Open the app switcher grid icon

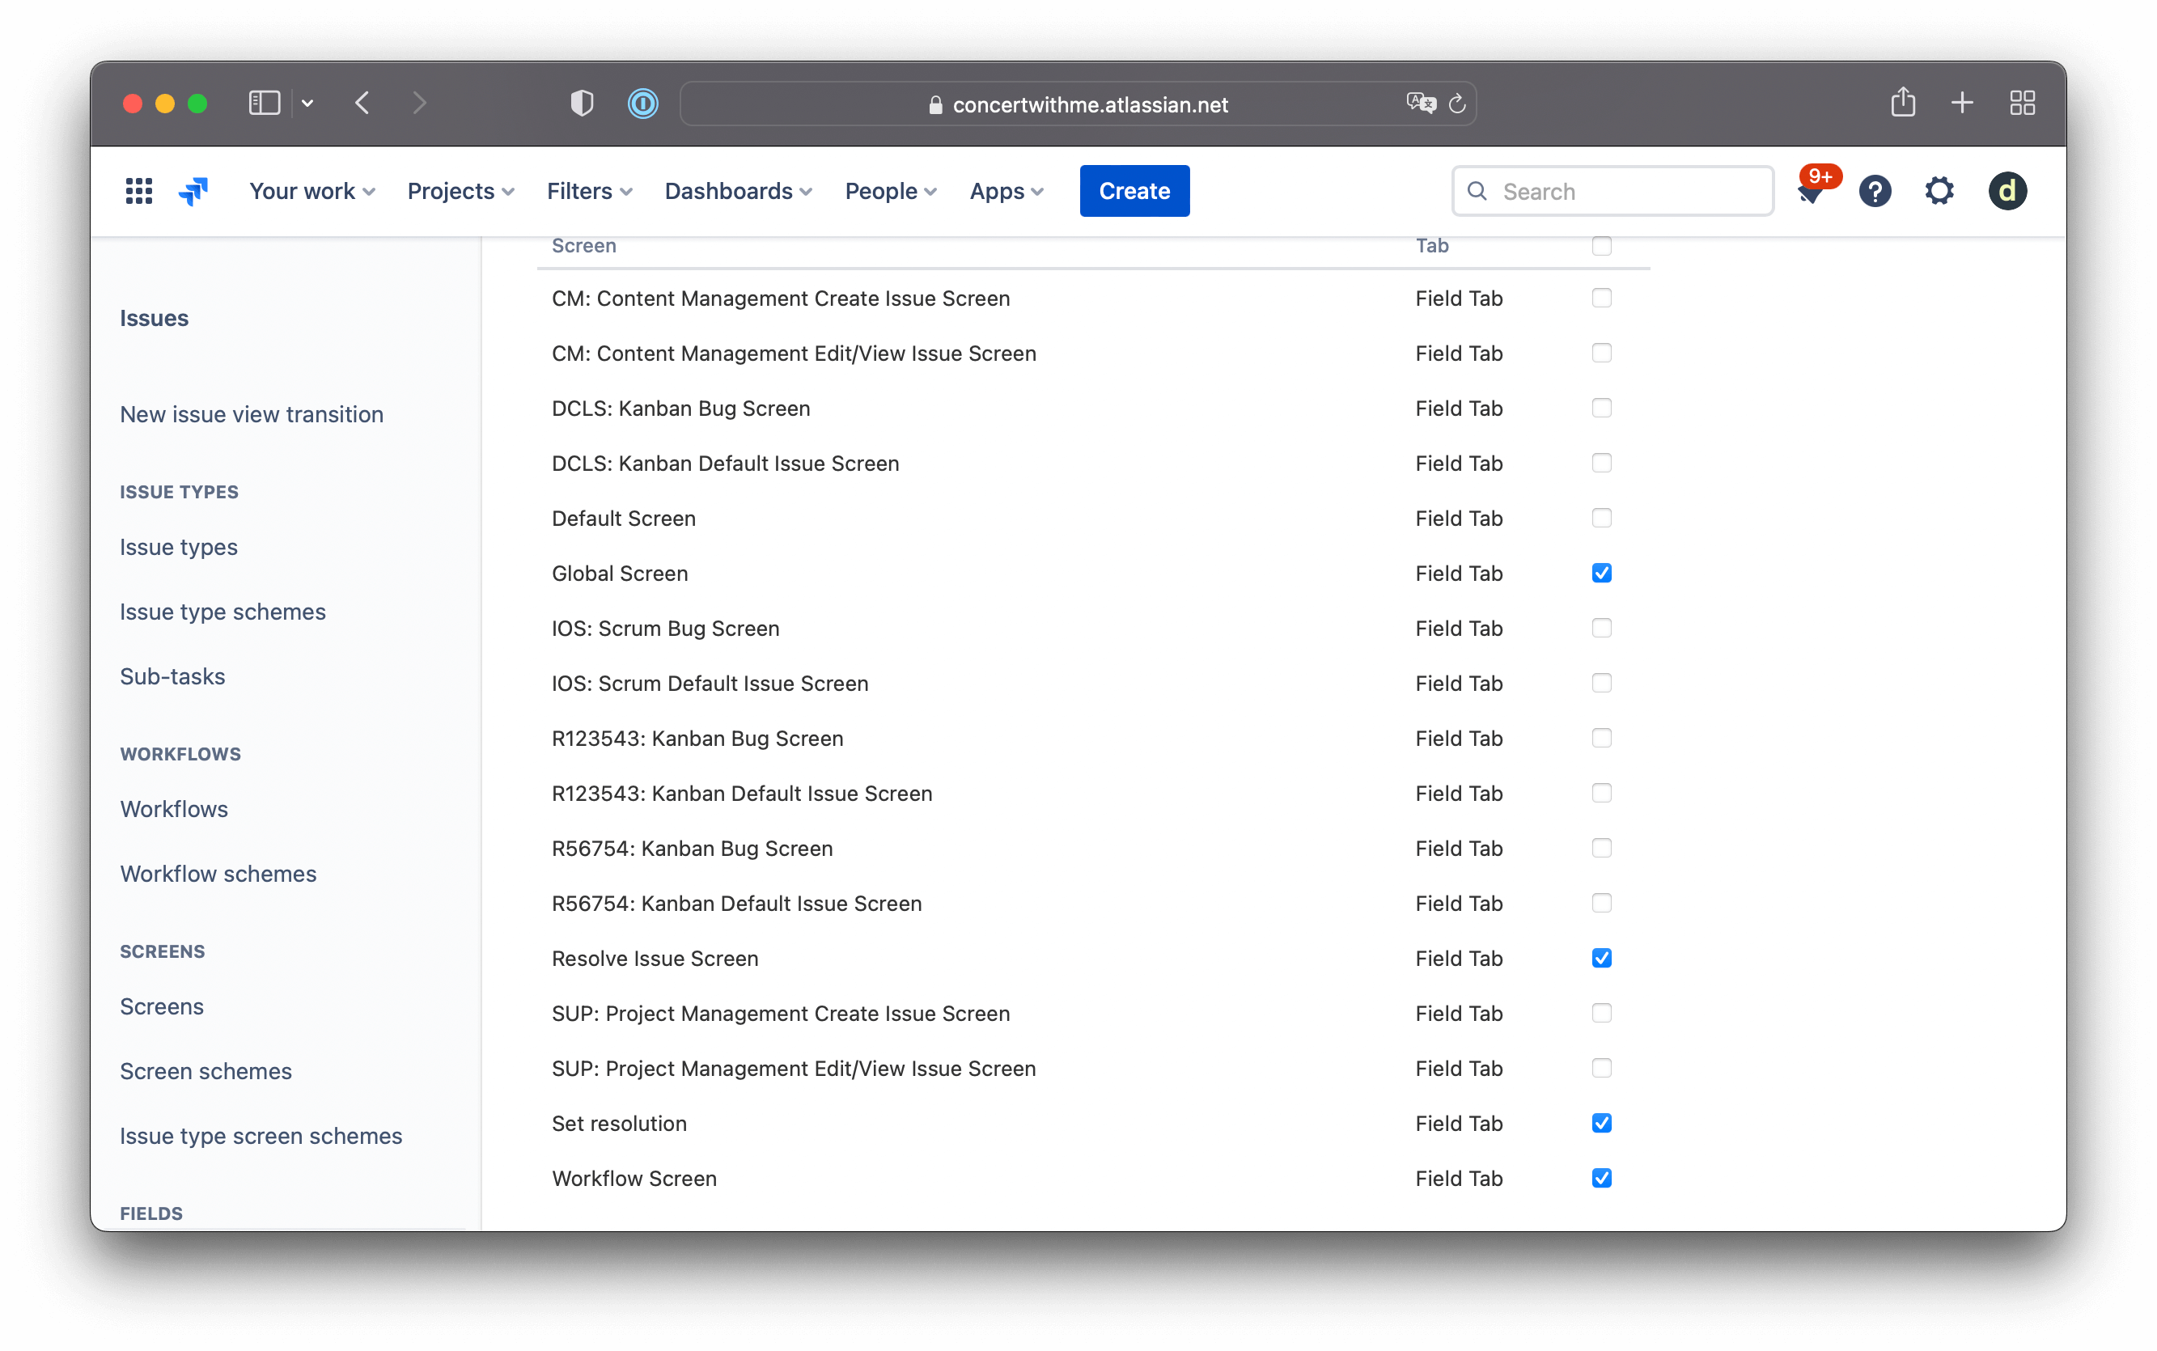138,190
